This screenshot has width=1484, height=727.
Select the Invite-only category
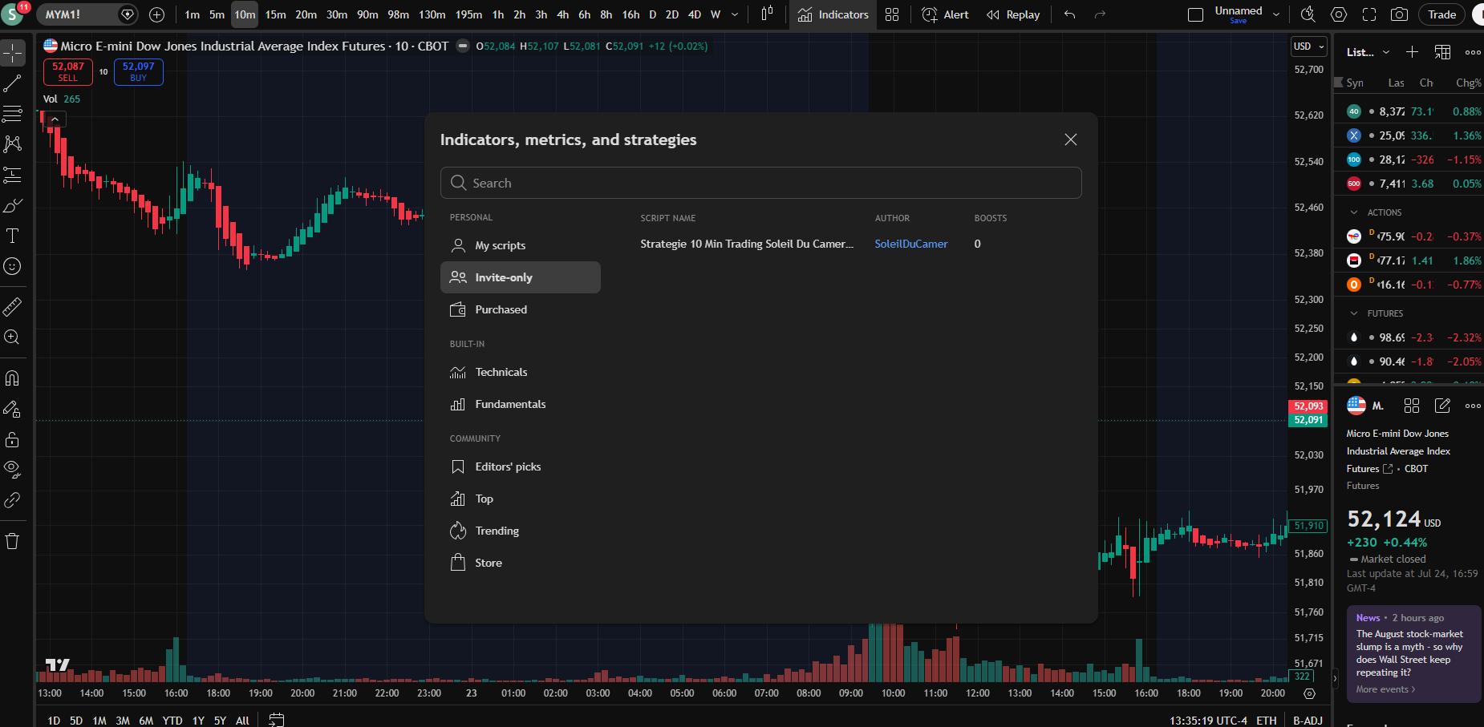click(521, 277)
